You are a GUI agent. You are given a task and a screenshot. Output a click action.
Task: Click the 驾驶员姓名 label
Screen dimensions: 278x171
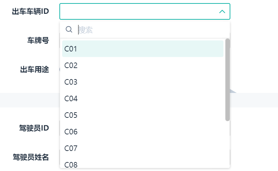[33, 158]
